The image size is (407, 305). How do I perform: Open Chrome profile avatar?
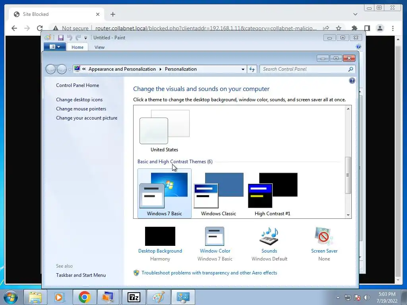[380, 28]
